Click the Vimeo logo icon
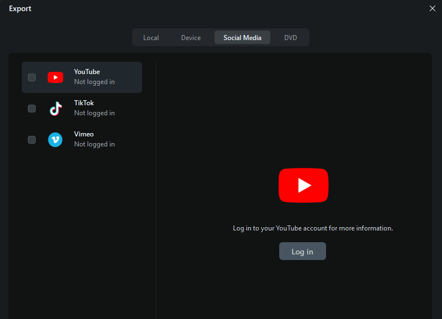The width and height of the screenshot is (442, 319). click(x=55, y=140)
